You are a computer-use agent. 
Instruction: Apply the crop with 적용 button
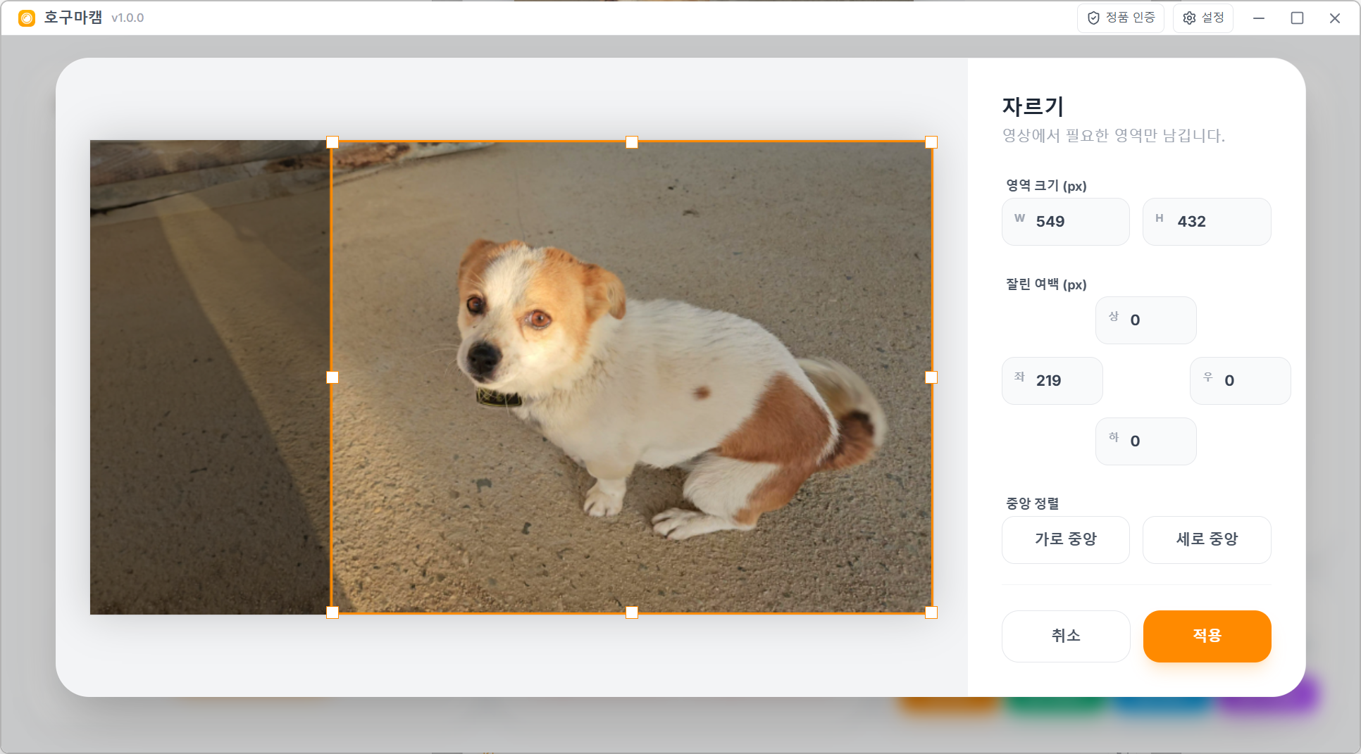click(x=1207, y=636)
